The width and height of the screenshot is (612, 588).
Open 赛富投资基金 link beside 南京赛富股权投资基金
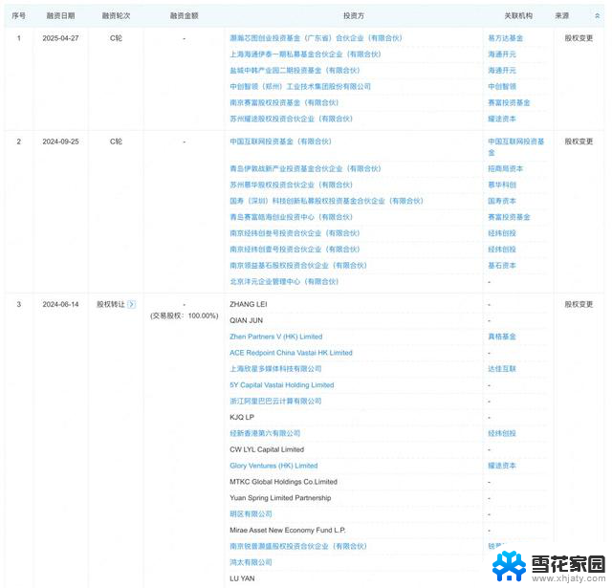coord(509,102)
